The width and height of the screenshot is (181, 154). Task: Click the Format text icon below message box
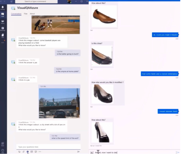pos(19,152)
